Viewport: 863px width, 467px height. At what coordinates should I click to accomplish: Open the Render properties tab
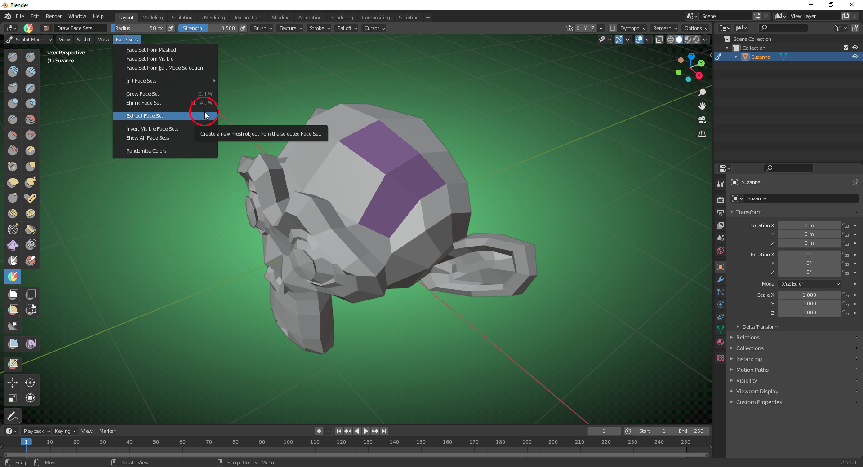(x=721, y=200)
